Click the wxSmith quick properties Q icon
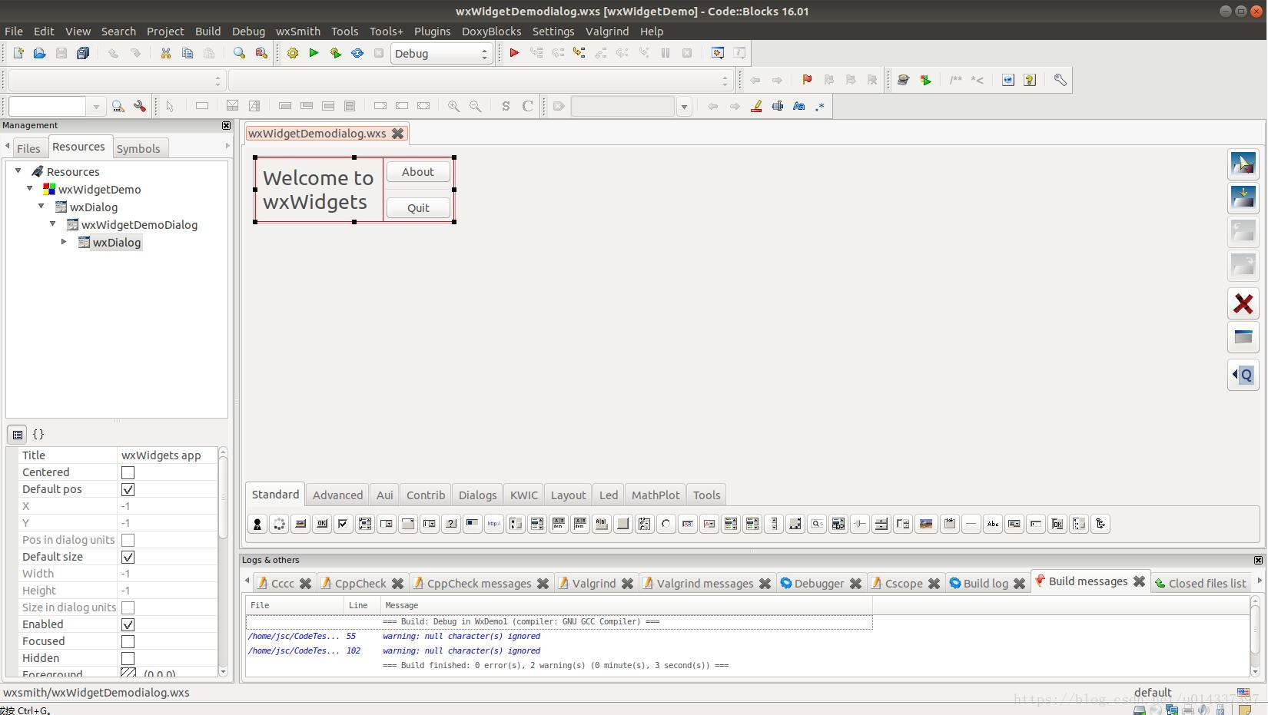Screen dimensions: 1268x715 1243,375
